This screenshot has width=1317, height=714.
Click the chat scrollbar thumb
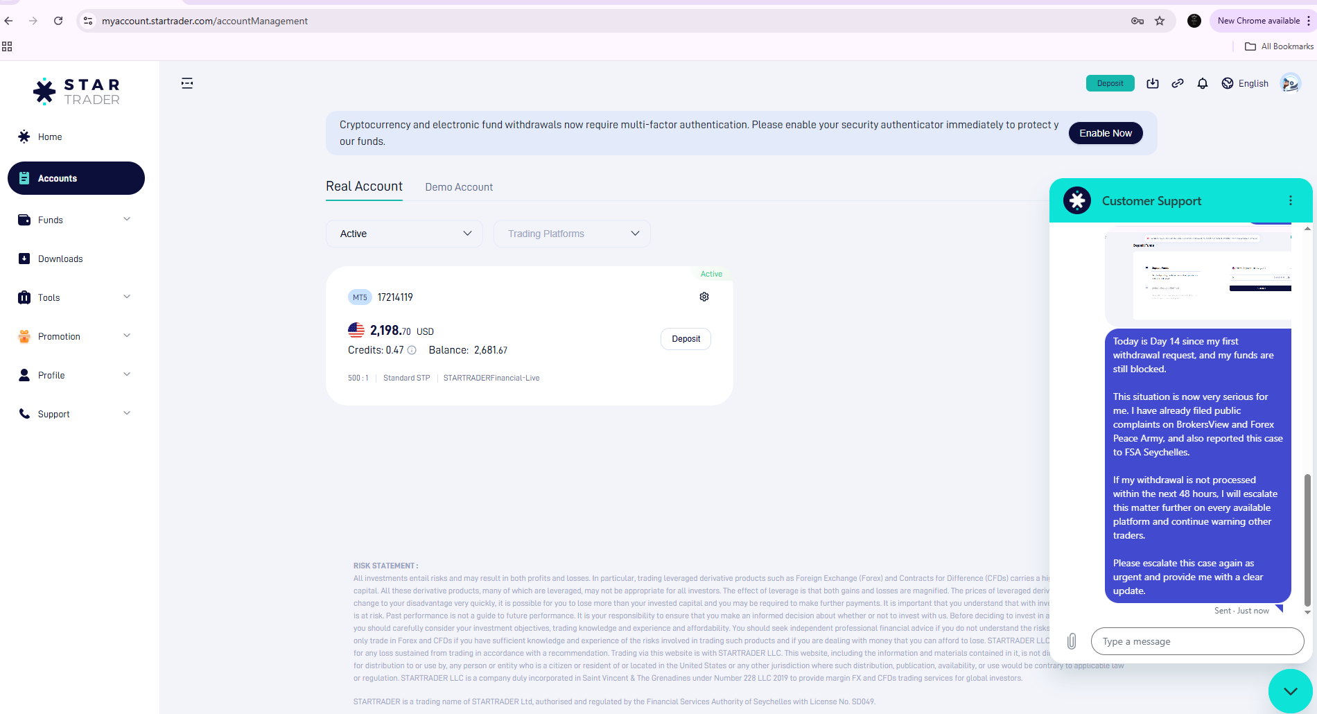(1307, 540)
